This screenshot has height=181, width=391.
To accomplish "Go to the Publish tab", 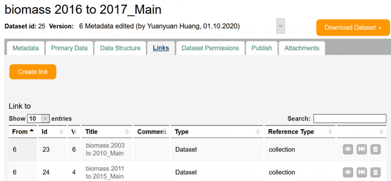I will 262,48.
